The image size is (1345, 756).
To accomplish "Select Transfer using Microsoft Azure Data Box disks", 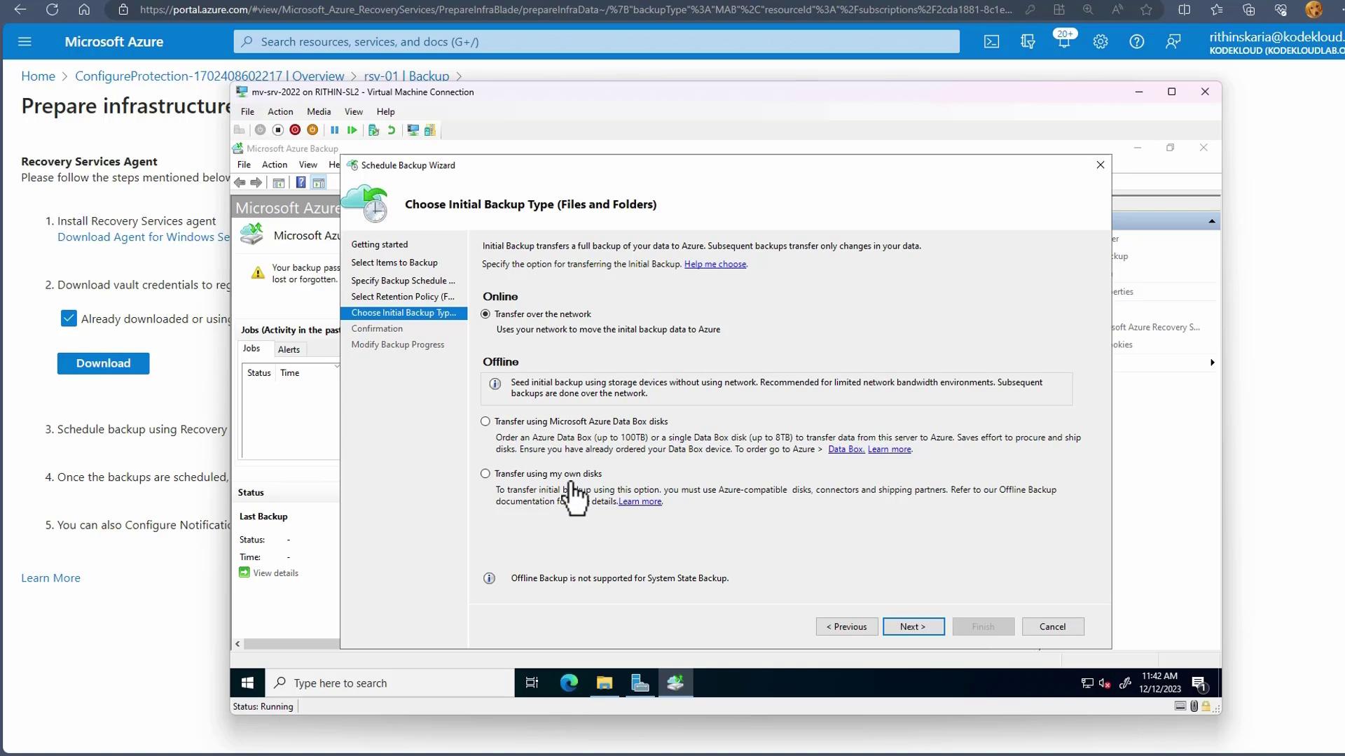I will tap(485, 421).
